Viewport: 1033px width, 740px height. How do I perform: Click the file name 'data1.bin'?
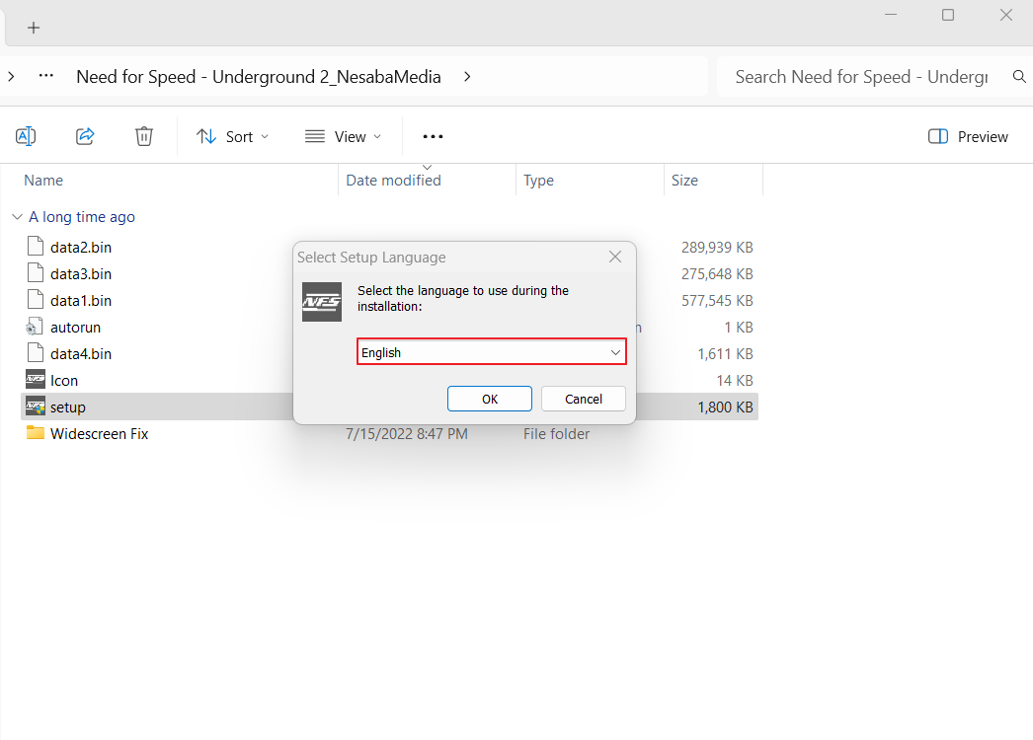point(81,301)
